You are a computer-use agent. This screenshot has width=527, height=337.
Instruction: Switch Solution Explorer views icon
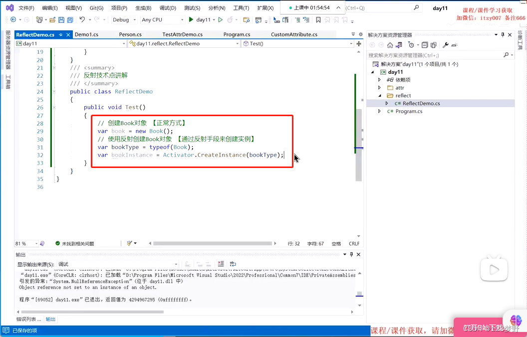pos(399,45)
